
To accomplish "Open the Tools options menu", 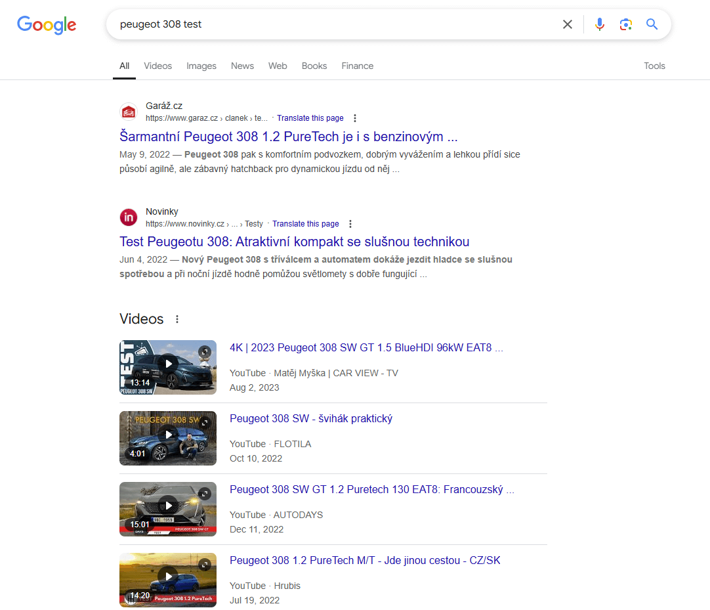I will click(x=654, y=66).
